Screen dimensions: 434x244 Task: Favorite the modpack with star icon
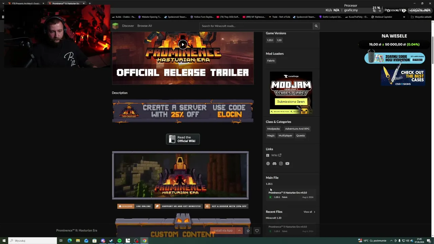[x=248, y=230]
